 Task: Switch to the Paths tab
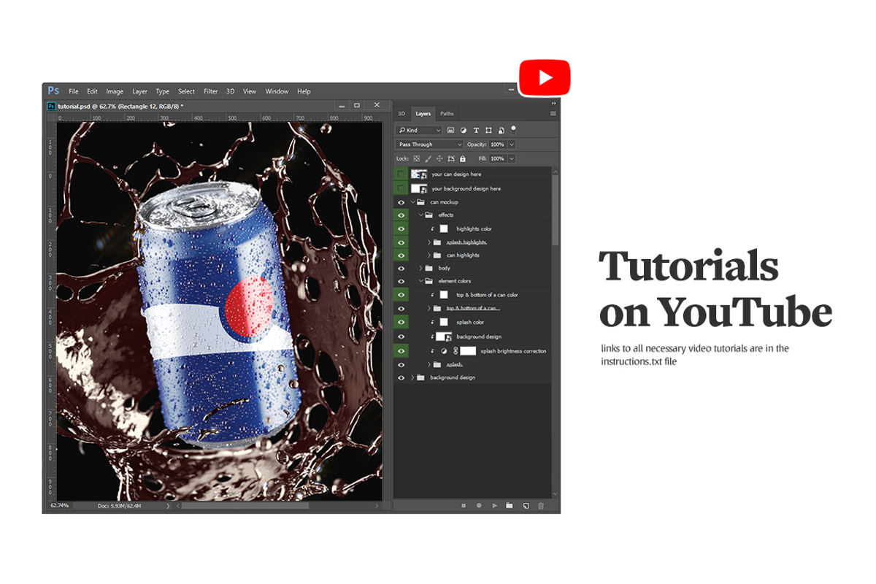[x=447, y=113]
